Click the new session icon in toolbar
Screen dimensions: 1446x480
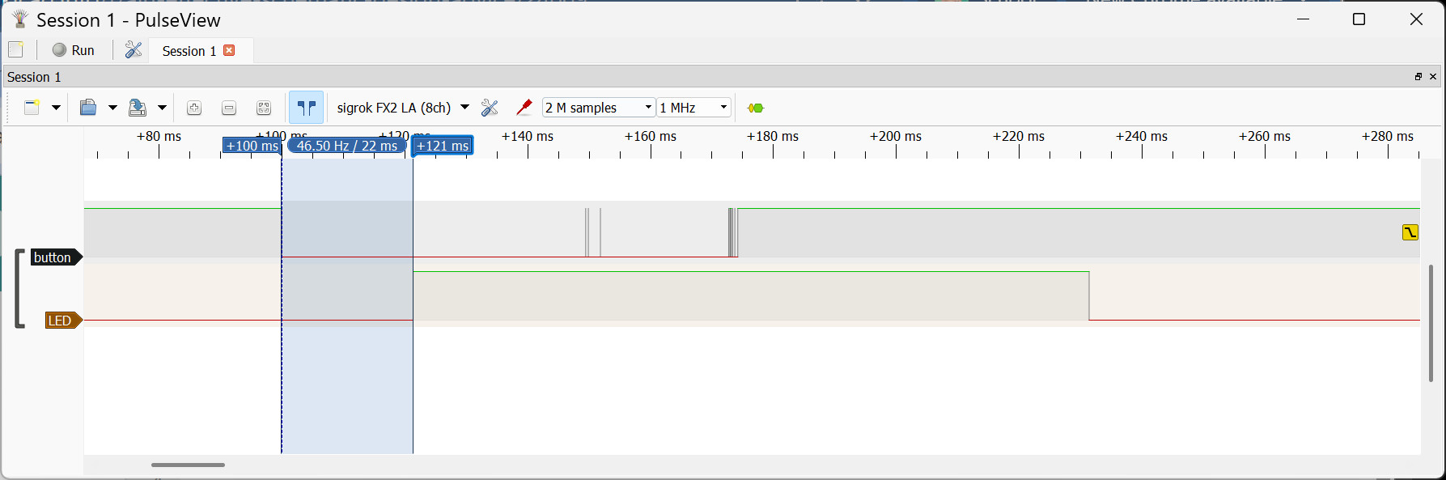pyautogui.click(x=32, y=108)
